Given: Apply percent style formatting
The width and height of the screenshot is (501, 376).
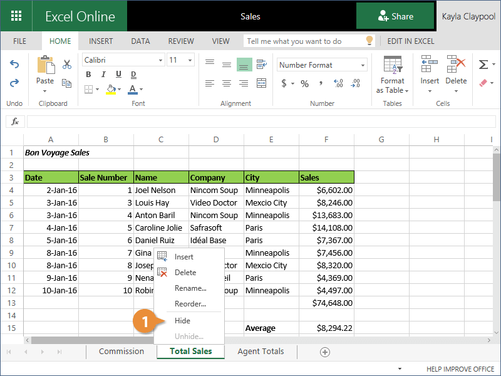Looking at the screenshot, I should (304, 83).
